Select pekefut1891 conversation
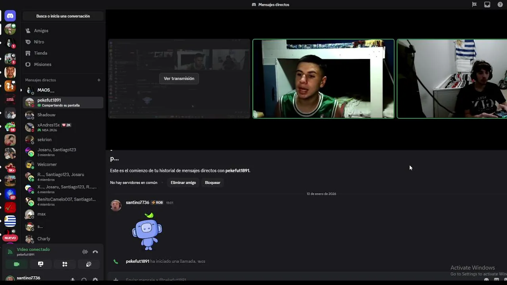 63,103
